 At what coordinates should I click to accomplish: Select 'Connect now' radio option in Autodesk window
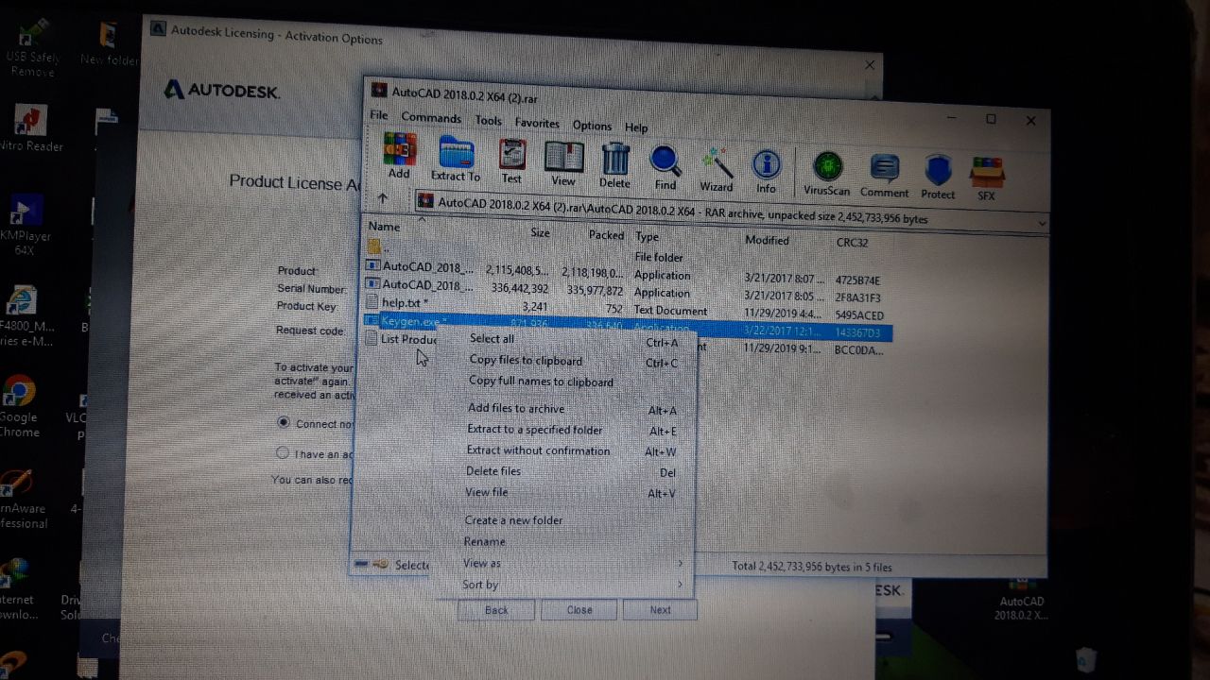[283, 422]
